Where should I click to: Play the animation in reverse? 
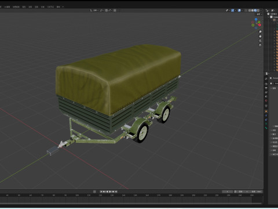(x=107, y=192)
